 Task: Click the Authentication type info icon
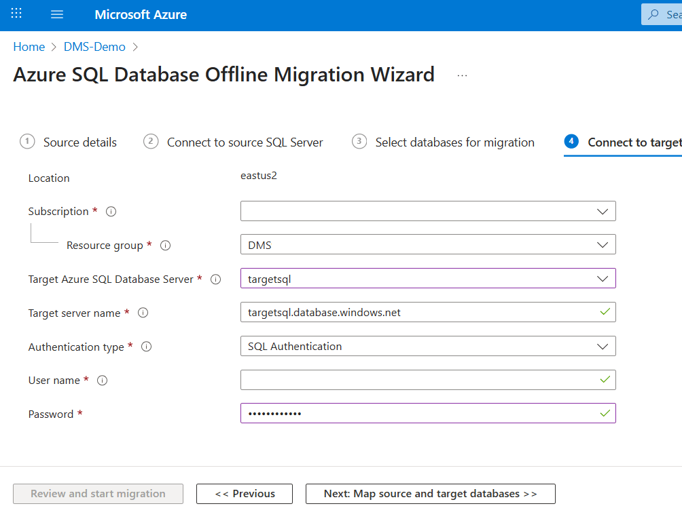pyautogui.click(x=146, y=347)
